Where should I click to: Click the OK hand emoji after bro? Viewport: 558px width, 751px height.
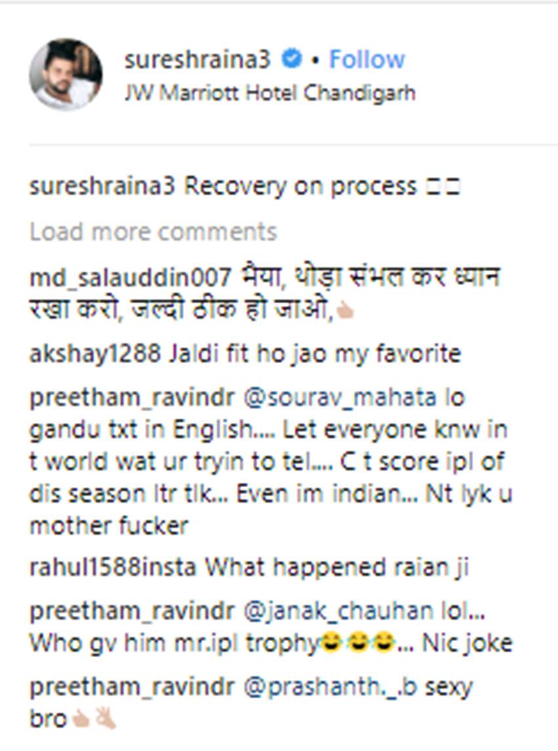click(105, 718)
